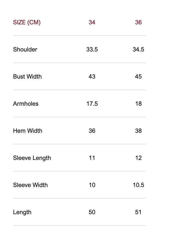The image size is (171, 236).
Task: Click the Sleeve Length row label
Action: point(32,158)
